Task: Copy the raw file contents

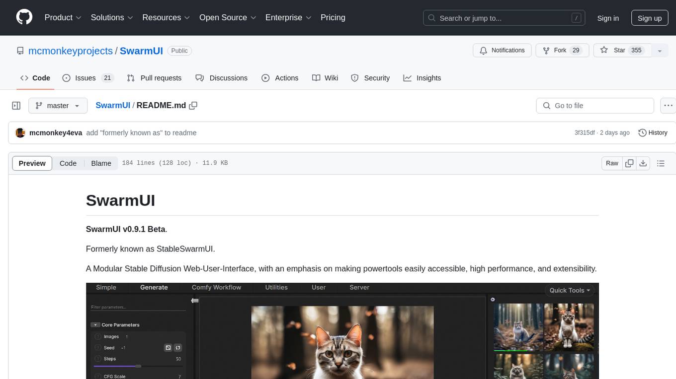Action: 629,163
